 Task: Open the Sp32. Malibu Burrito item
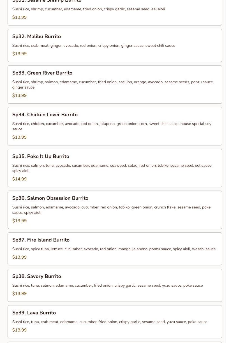(x=36, y=37)
